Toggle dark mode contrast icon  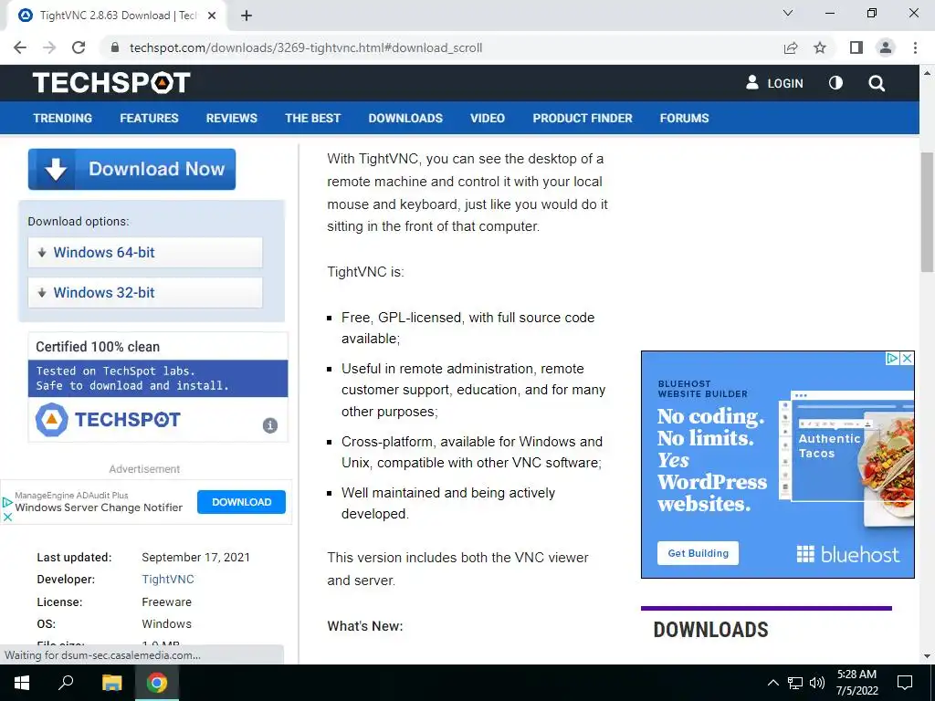click(x=836, y=83)
